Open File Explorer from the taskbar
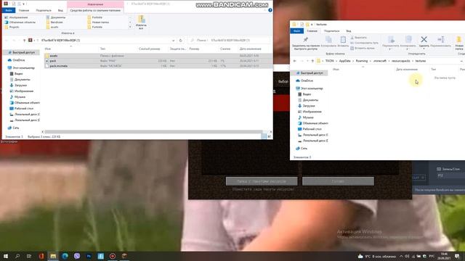 pos(53,256)
